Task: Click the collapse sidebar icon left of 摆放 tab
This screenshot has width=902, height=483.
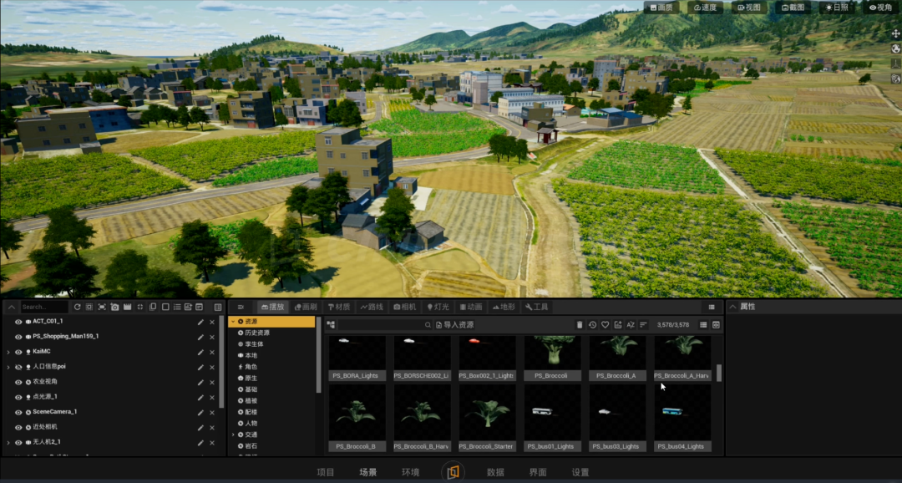Action: tap(241, 307)
